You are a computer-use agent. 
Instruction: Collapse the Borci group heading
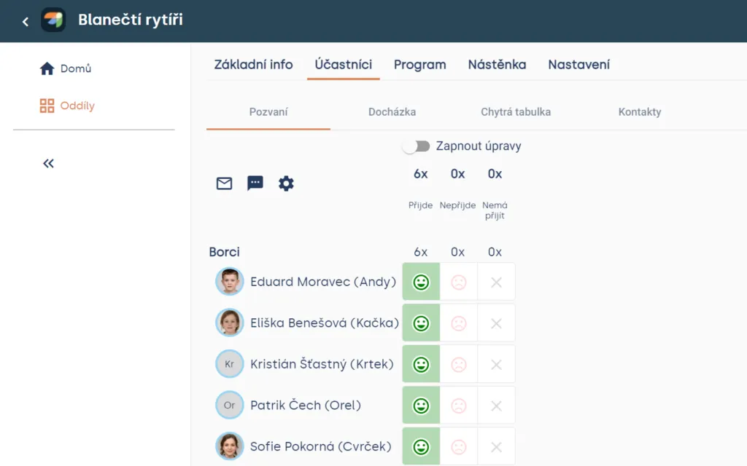224,252
